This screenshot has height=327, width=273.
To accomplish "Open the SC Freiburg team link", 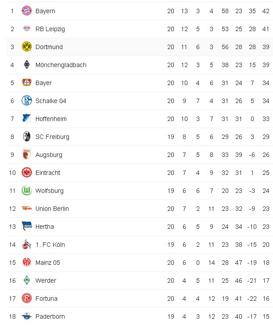I will tap(52, 137).
